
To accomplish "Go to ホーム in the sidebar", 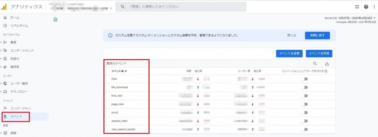I will coord(15,18).
